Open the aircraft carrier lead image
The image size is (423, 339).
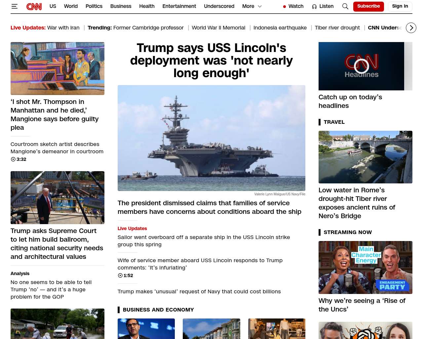point(211,138)
